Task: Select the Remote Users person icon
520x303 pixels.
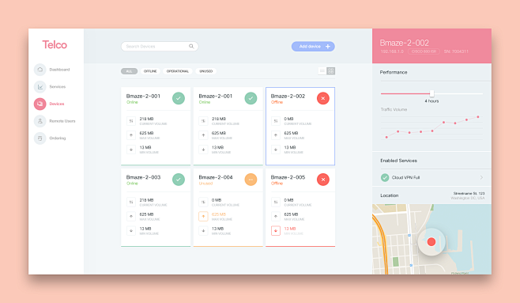Action: click(x=40, y=121)
